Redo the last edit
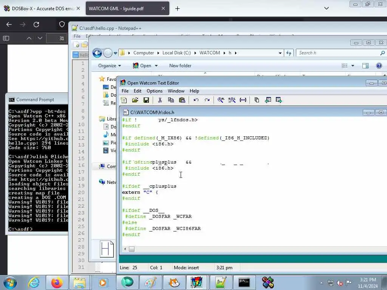 [207, 100]
